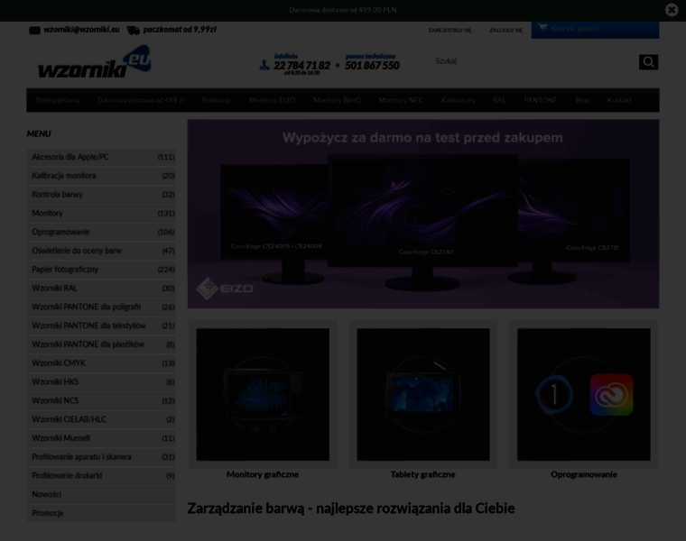The height and width of the screenshot is (541, 686).
Task: Select Kalibracja monitora category
Action: coord(101,176)
